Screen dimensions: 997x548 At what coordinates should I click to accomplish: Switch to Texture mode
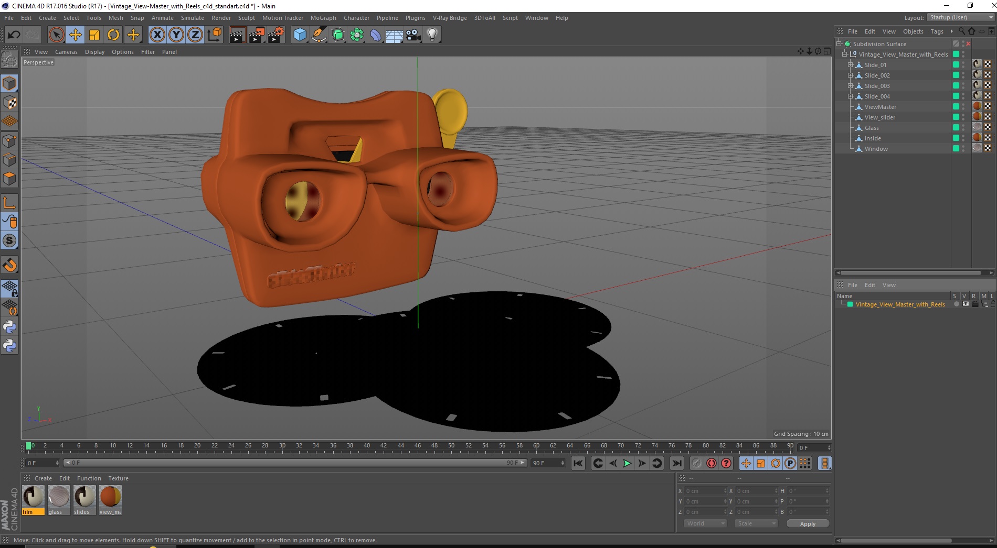click(x=9, y=103)
